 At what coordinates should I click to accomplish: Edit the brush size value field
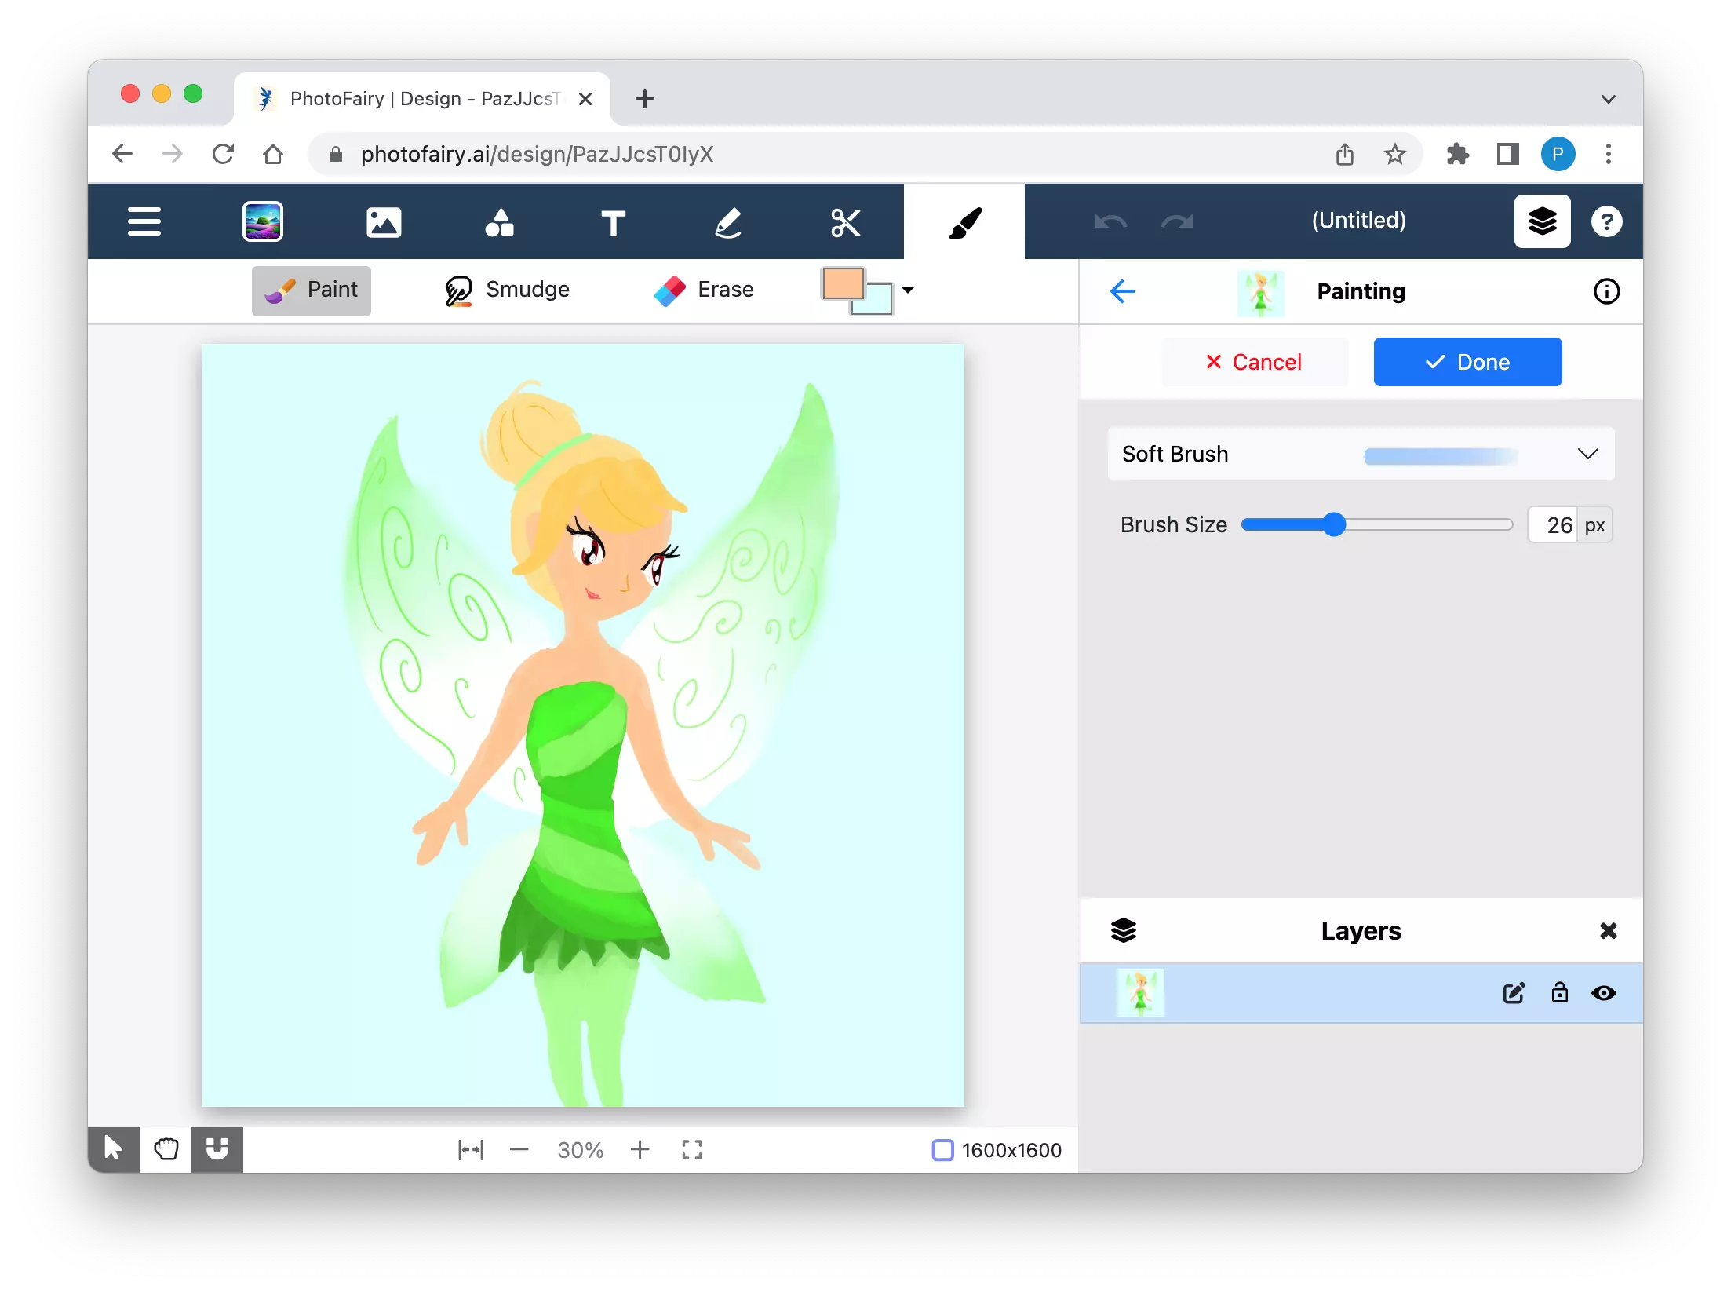[1554, 524]
